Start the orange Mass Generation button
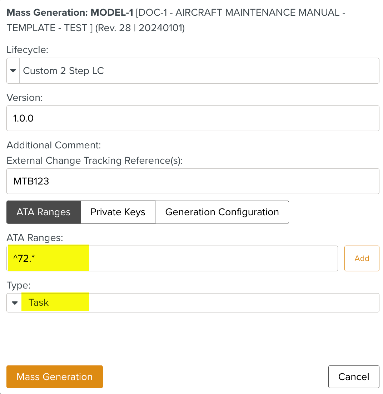This screenshot has width=383, height=394. point(55,377)
